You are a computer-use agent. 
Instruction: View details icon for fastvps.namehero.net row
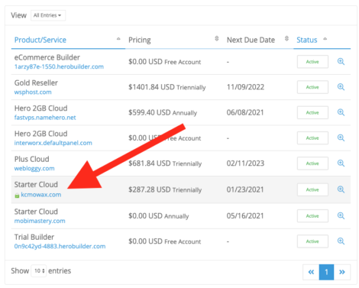[341, 112]
